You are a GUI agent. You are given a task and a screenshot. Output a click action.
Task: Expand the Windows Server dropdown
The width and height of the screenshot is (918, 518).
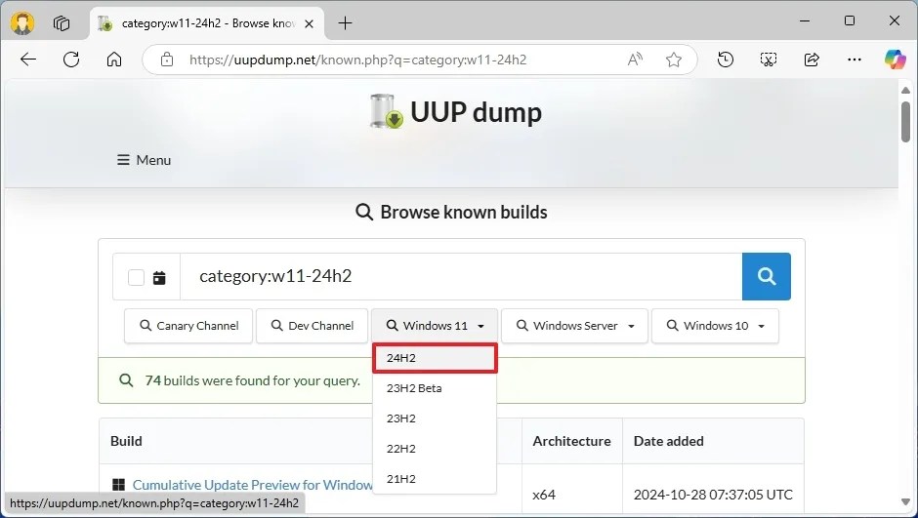tap(575, 326)
